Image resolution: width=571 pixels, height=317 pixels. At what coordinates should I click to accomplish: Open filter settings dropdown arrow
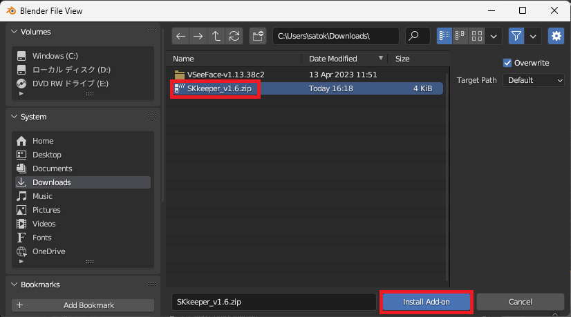pyautogui.click(x=533, y=36)
